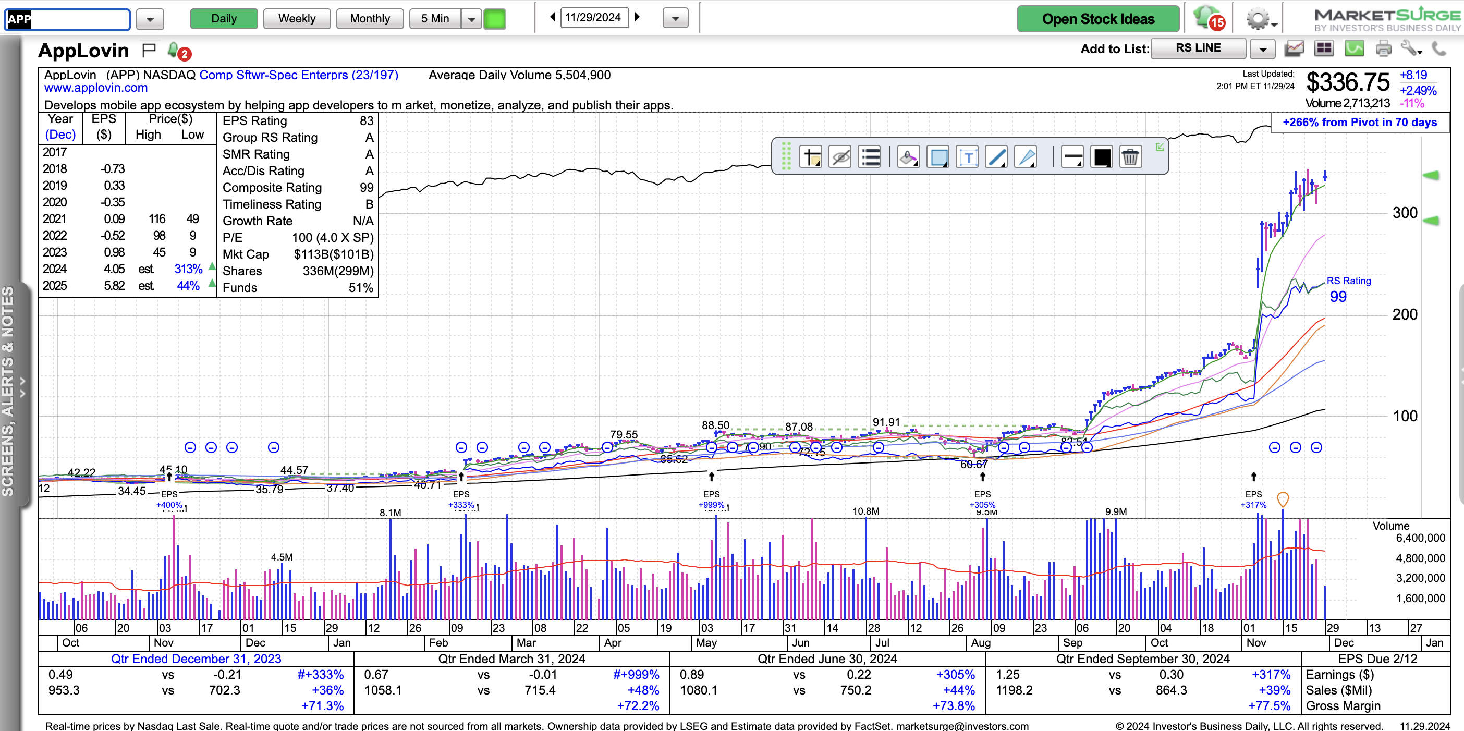This screenshot has height=731, width=1464.
Task: Open the www.applovin.com link
Action: [95, 88]
